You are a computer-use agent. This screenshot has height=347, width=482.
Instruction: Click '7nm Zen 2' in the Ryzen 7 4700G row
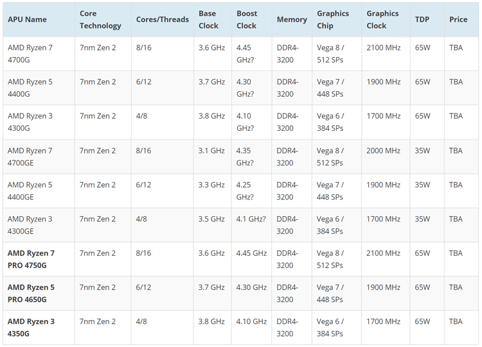pos(98,47)
